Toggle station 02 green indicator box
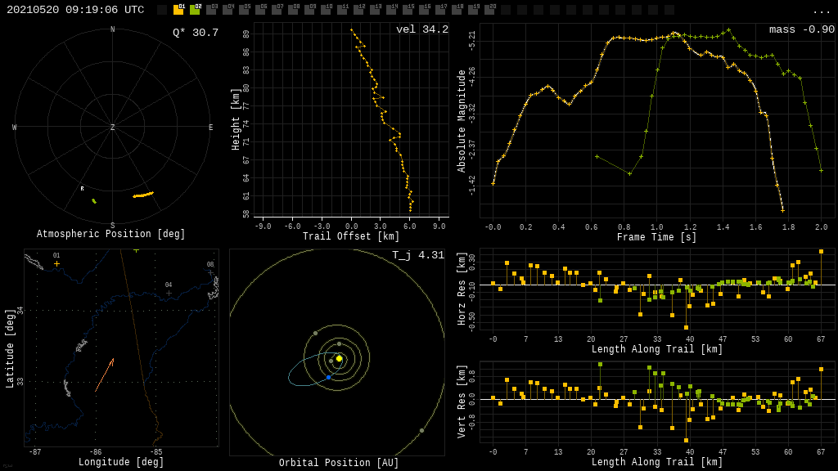Screen dimensions: 838x471 195,10
